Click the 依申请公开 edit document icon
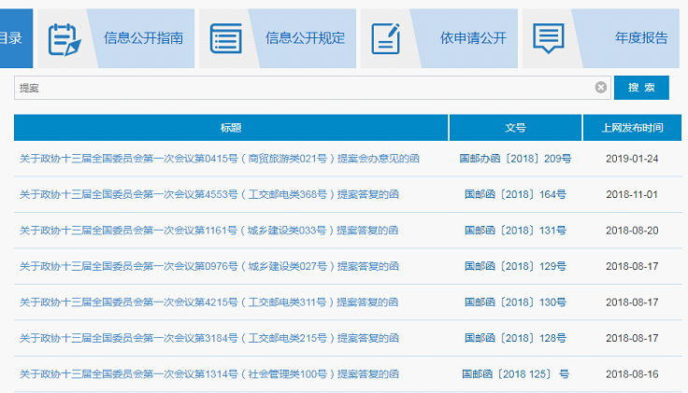 [385, 38]
